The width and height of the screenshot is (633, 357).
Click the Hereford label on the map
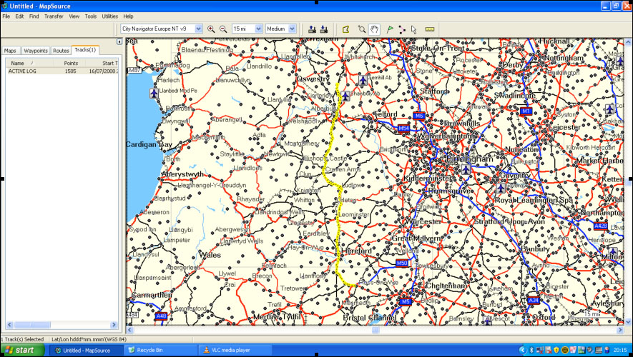(x=356, y=251)
